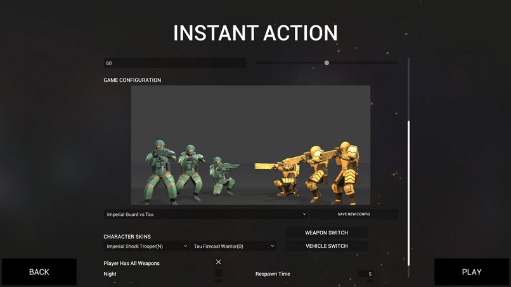Viewport: 511px width, 287px height.
Task: Click the chevron arrow beside Imperial Shock Trooper(N)
Action: [185, 246]
